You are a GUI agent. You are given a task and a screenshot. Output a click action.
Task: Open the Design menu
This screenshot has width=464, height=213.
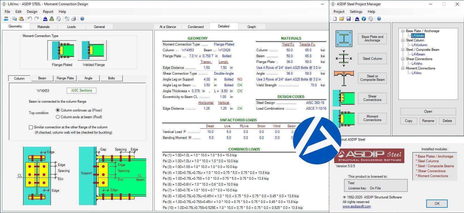tap(32, 12)
